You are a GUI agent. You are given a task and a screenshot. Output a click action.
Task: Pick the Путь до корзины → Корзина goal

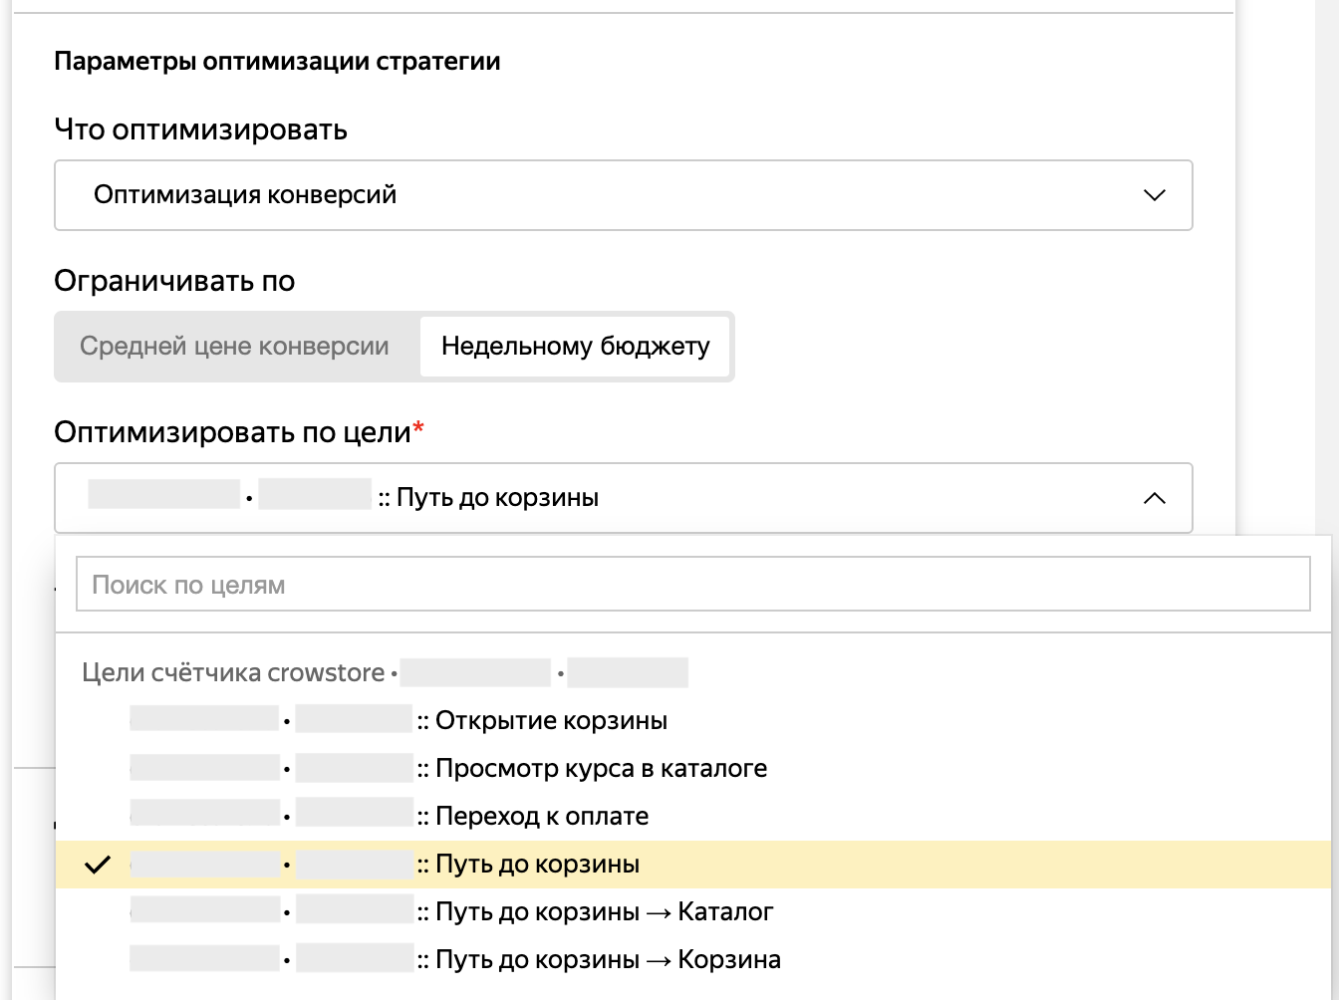[x=608, y=960]
